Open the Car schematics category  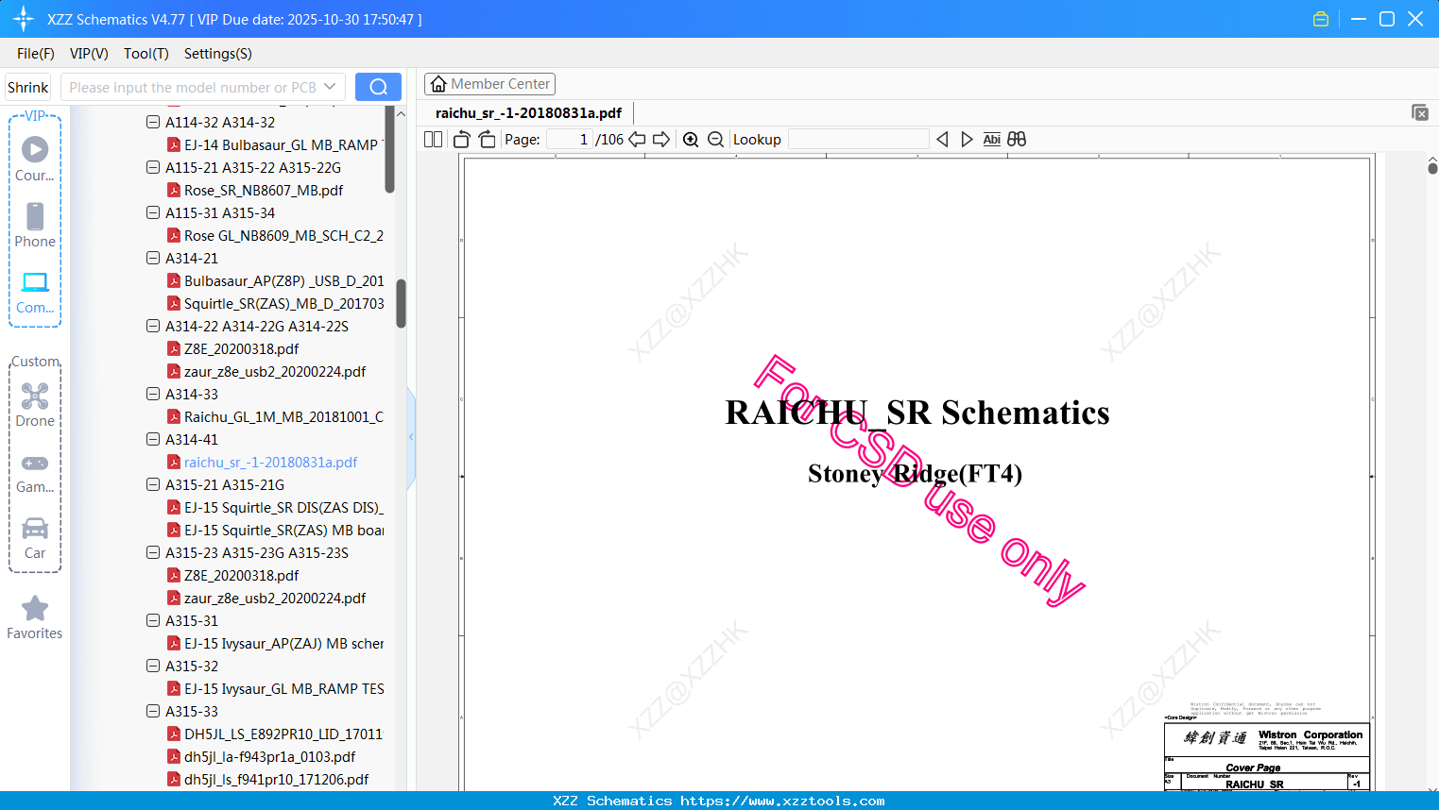click(x=35, y=538)
